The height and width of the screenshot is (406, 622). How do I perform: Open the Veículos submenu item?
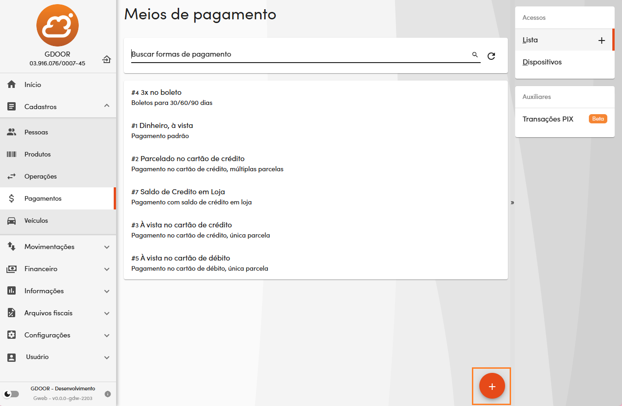pos(58,220)
